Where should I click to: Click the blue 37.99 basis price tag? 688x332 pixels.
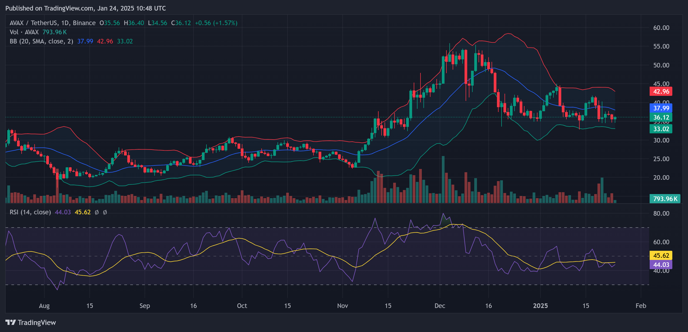[x=661, y=108]
